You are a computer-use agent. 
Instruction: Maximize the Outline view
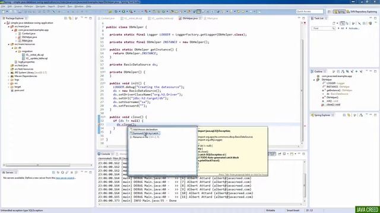[375, 72]
